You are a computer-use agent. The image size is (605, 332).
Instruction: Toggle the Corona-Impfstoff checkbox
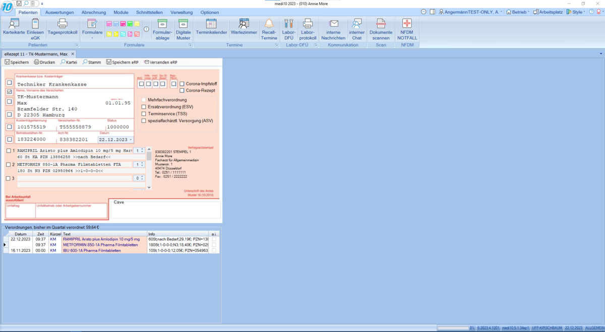click(182, 84)
